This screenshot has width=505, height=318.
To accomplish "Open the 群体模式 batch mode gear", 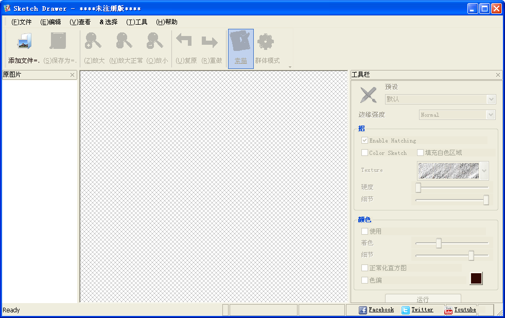I will point(266,42).
